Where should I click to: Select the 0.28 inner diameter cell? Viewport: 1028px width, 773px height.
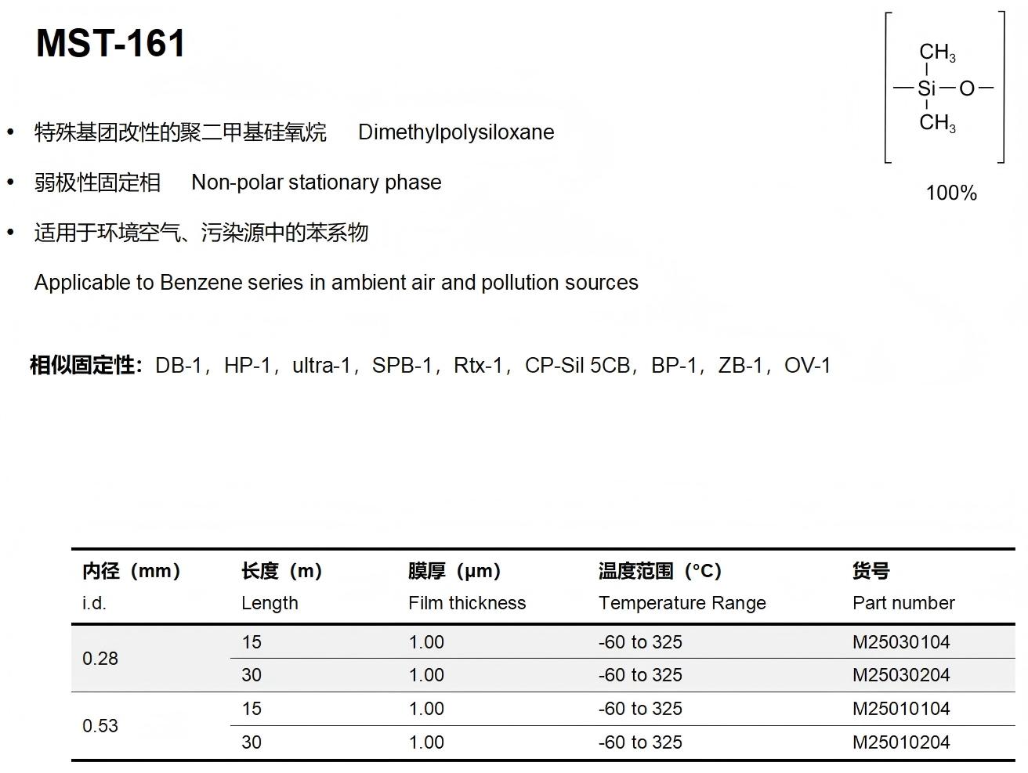100,659
